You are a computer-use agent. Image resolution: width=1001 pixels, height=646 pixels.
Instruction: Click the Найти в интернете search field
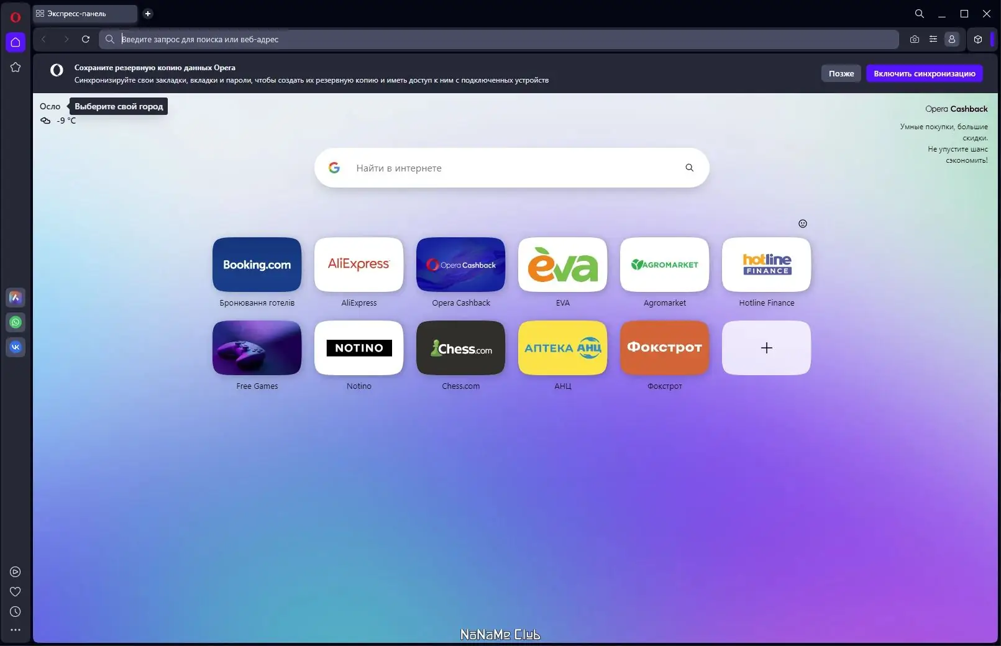pyautogui.click(x=511, y=168)
